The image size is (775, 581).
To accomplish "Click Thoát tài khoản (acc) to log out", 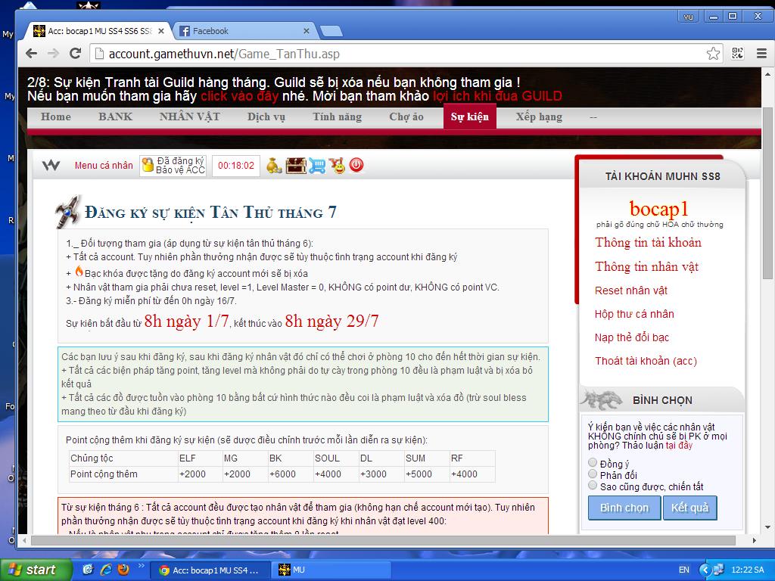I will click(x=646, y=361).
